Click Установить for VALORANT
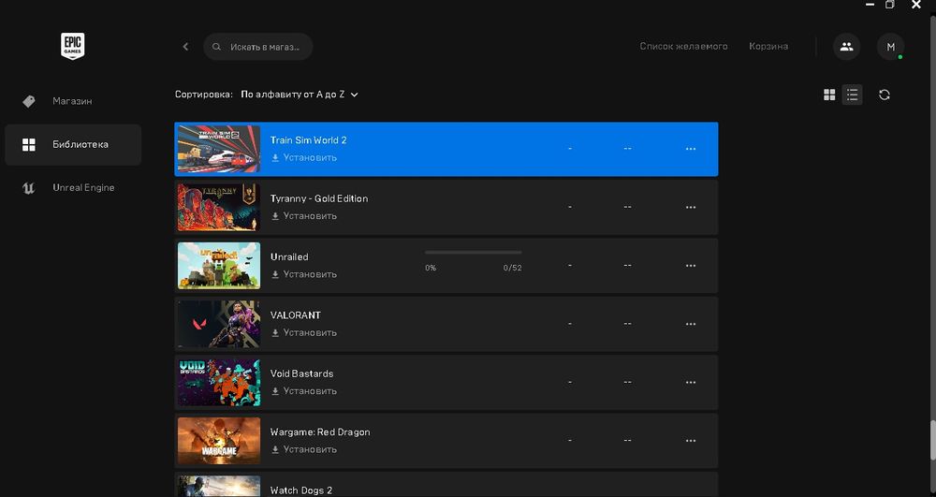Image resolution: width=936 pixels, height=497 pixels. (x=310, y=332)
